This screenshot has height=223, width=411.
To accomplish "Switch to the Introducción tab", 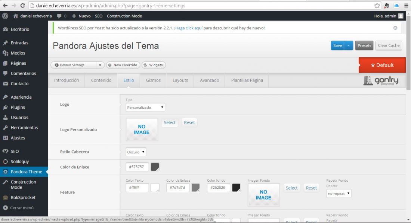I will point(66,80).
